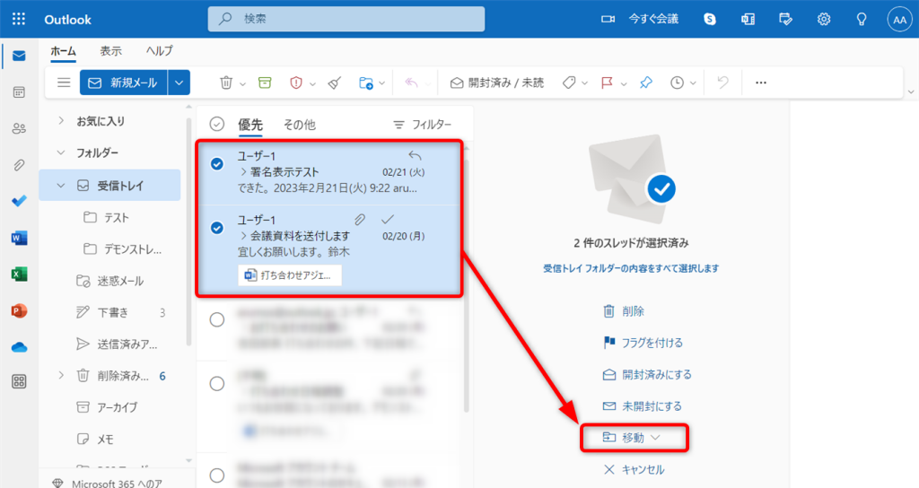Viewport: 919px width, 488px height.
Task: Open OneDrive from the sidebar
Action: pyautogui.click(x=19, y=347)
